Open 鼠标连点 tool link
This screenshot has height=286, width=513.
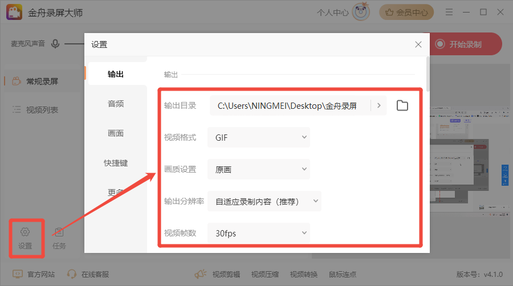point(343,274)
